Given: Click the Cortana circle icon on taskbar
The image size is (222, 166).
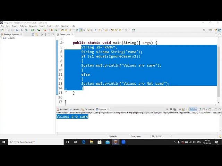Looking at the screenshot, I should (68, 142).
